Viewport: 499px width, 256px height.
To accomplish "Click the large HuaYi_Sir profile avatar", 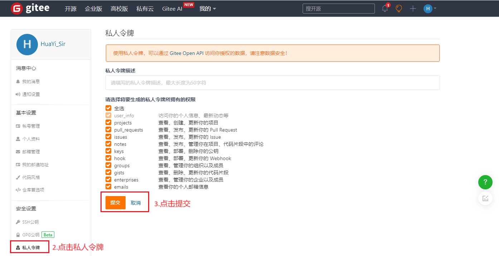I will click(x=27, y=44).
